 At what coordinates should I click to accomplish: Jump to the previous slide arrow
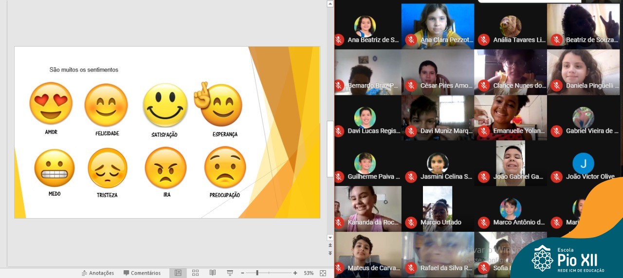click(330, 246)
